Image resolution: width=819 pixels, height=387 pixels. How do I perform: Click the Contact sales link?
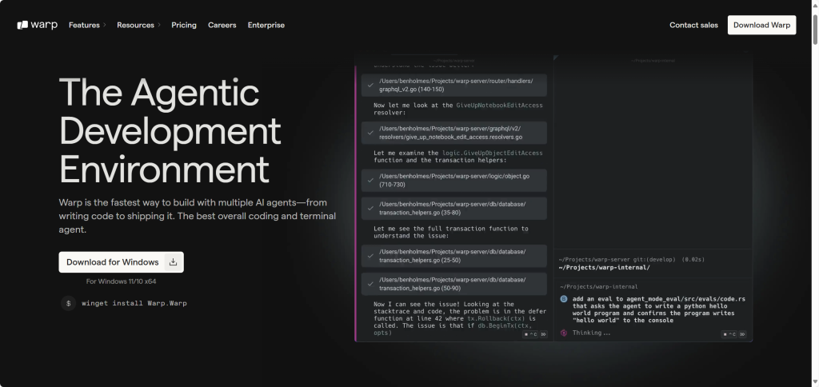[x=693, y=25]
